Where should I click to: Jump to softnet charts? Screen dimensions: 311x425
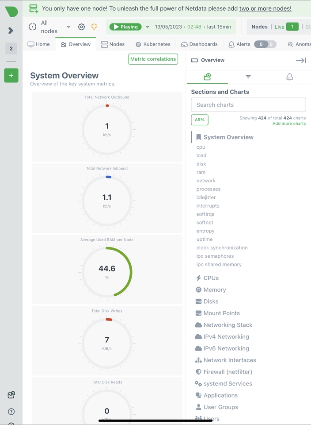pyautogui.click(x=205, y=223)
